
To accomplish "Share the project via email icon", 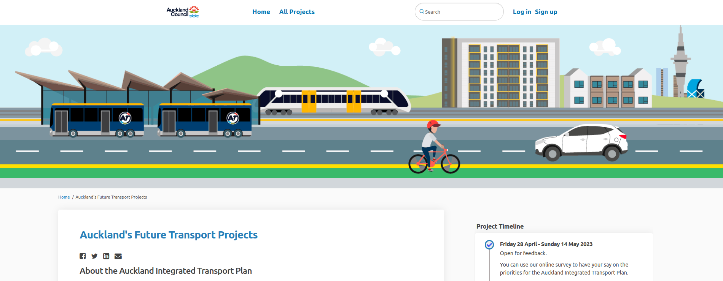I will click(x=118, y=256).
